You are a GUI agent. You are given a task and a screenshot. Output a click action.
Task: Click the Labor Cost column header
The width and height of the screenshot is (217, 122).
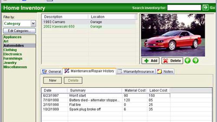tap(158, 91)
